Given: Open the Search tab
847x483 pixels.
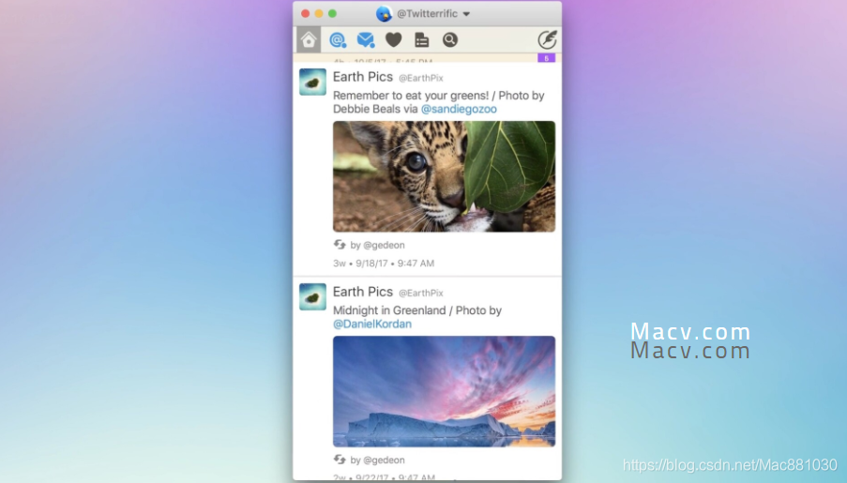Looking at the screenshot, I should tap(450, 40).
